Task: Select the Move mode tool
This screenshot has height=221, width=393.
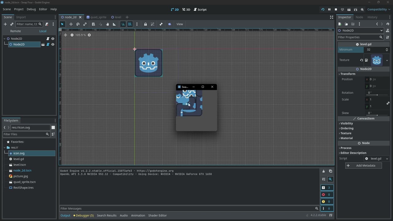Action: pos(71,24)
